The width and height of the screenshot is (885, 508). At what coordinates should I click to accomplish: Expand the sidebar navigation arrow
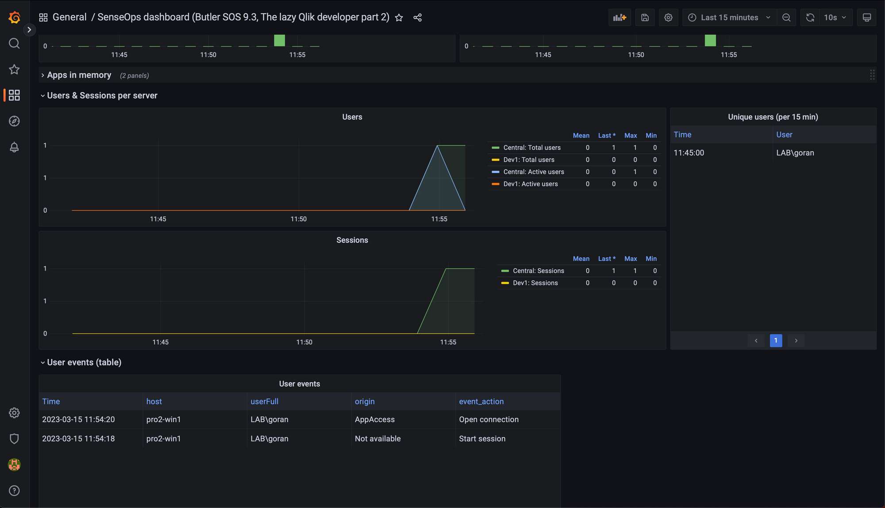click(29, 30)
